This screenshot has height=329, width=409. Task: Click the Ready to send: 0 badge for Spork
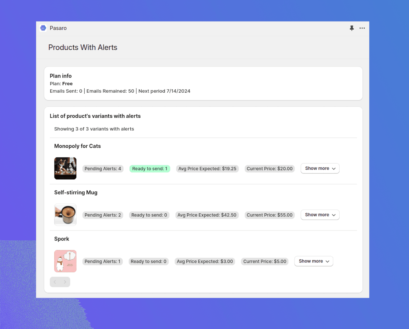(149, 261)
